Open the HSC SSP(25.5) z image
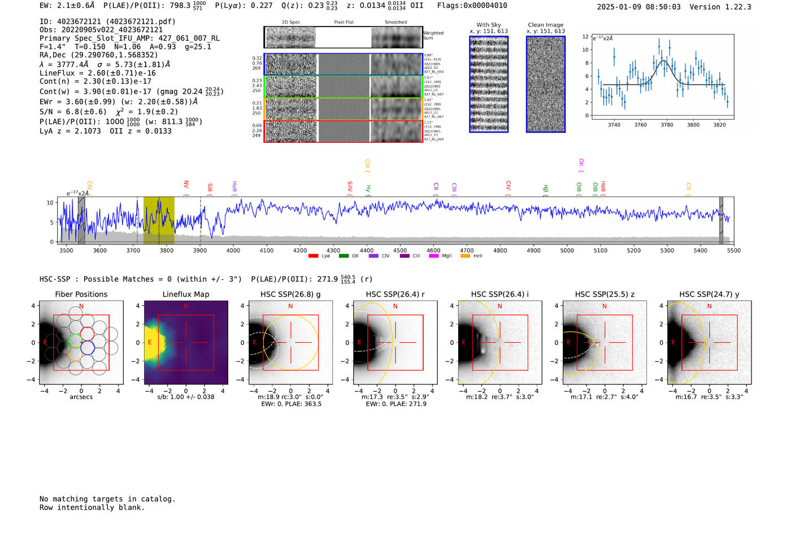The image size is (791, 538). point(605,343)
